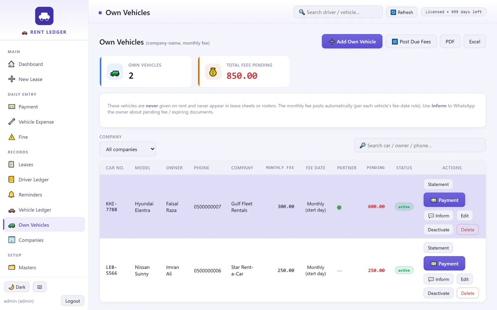Screen dimensions: 497x310
Task: Click the Driver Ledger notebook icon
Action: point(11,179)
